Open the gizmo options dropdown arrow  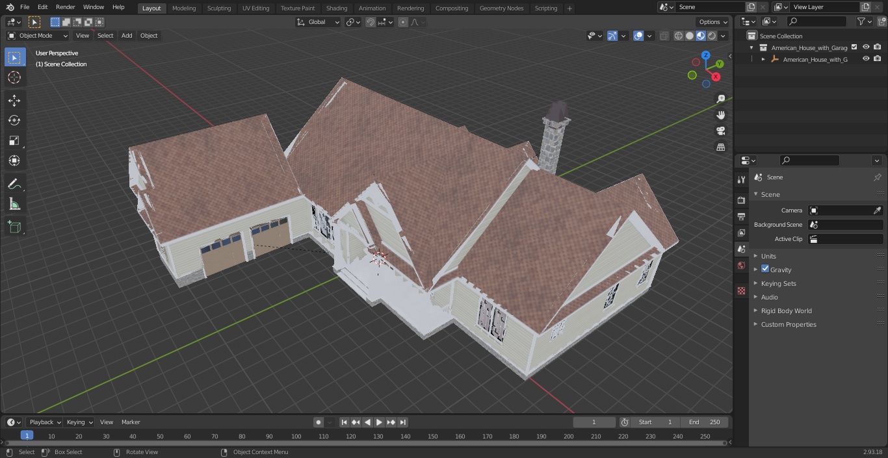tap(623, 36)
